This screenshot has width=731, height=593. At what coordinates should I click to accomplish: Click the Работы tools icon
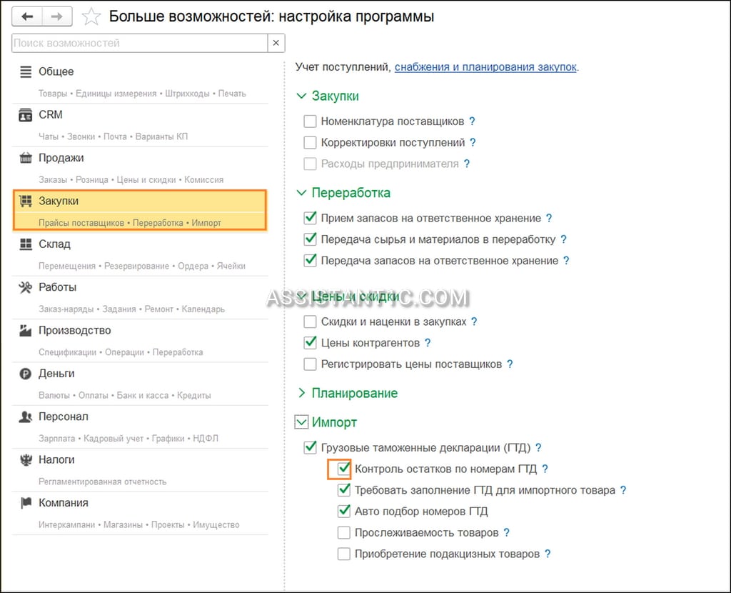click(x=26, y=287)
